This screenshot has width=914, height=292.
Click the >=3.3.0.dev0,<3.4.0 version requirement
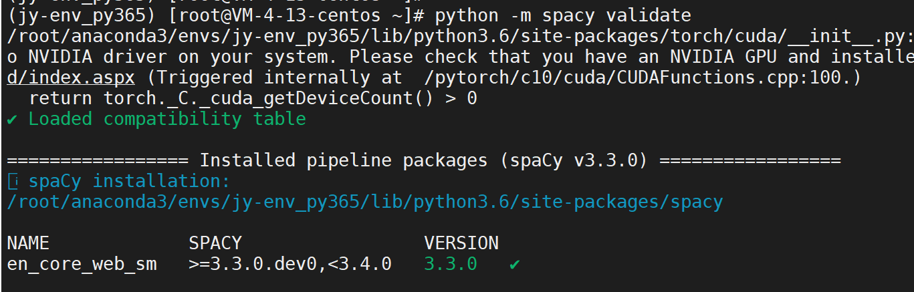click(290, 264)
